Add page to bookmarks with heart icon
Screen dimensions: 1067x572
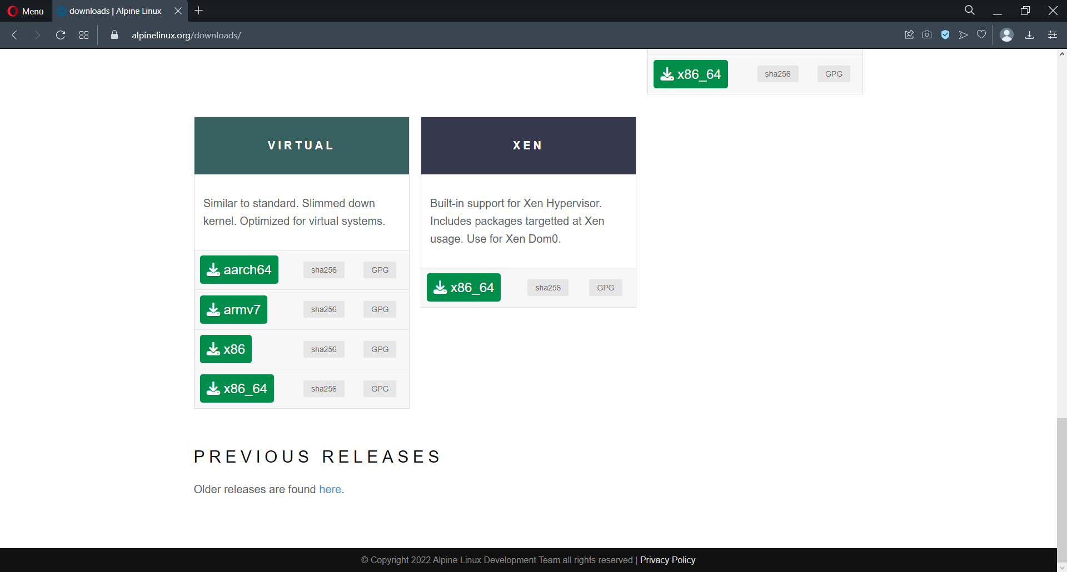[x=981, y=35]
